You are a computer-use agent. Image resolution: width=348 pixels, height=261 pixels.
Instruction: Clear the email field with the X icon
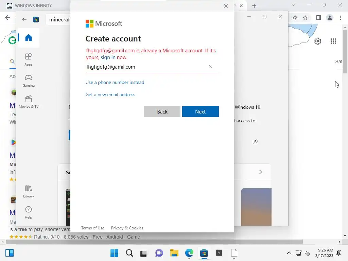(211, 67)
